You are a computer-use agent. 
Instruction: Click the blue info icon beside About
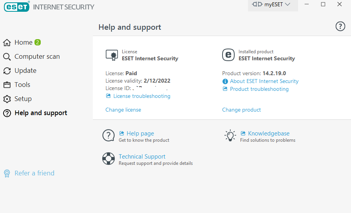coord(225,81)
